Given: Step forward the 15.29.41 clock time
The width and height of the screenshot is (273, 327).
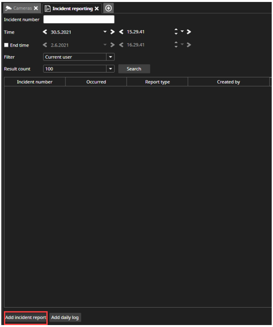Looking at the screenshot, I should click(x=189, y=32).
